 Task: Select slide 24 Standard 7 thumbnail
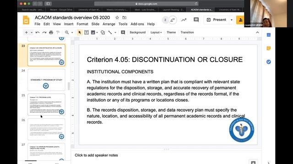tap(46, 80)
